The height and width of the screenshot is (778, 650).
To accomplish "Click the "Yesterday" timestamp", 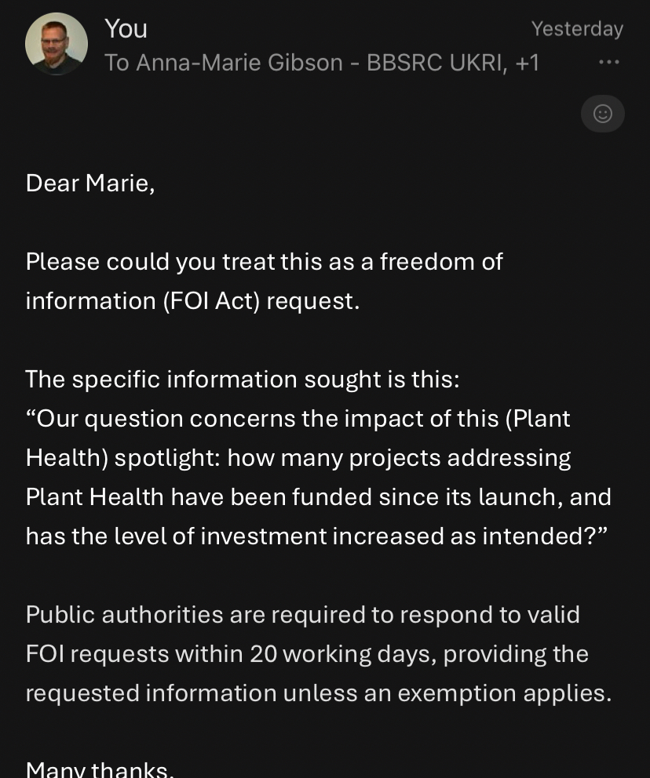I will pos(577,29).
